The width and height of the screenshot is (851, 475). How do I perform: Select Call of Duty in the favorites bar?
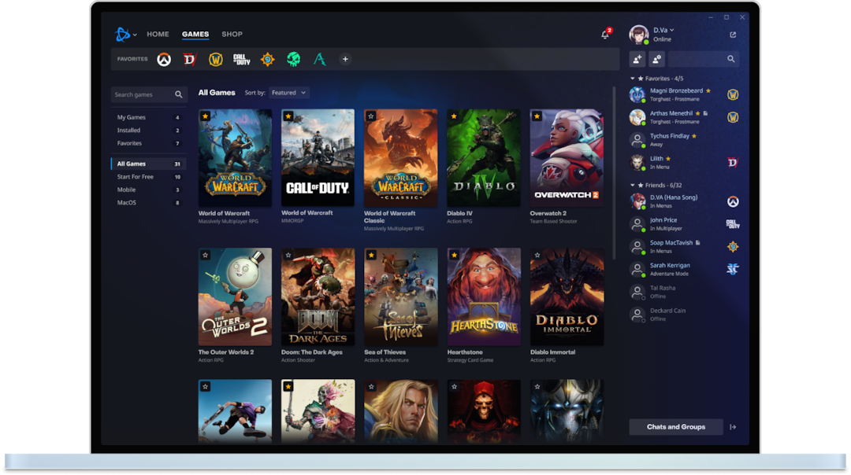point(240,58)
